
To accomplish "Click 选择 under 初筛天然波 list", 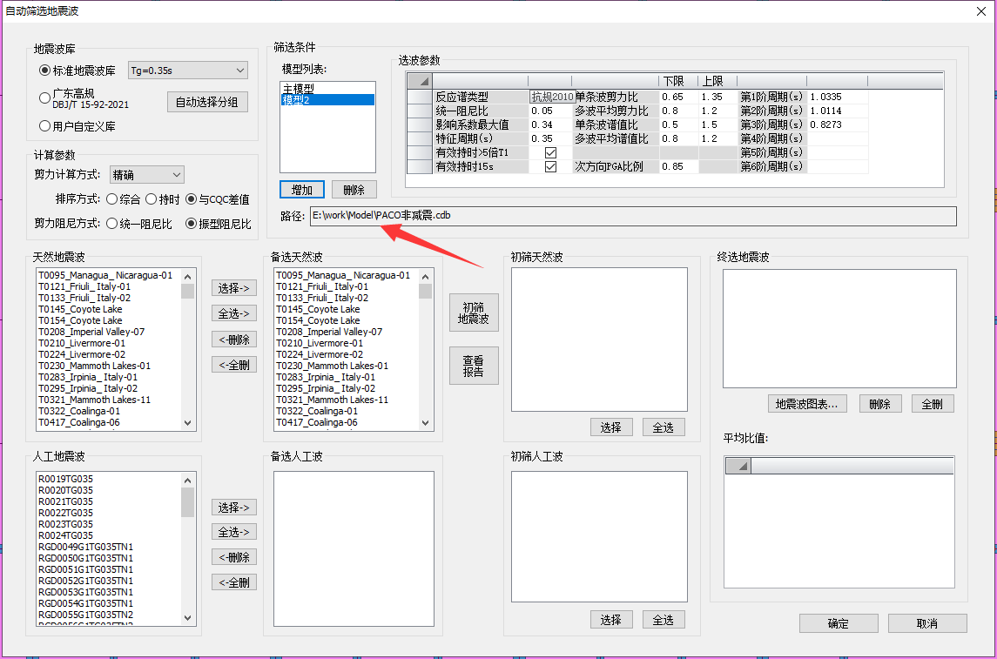I will pyautogui.click(x=611, y=427).
